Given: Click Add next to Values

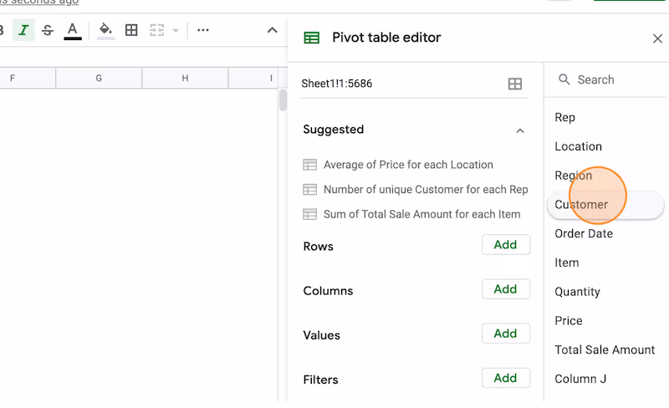Looking at the screenshot, I should [506, 334].
